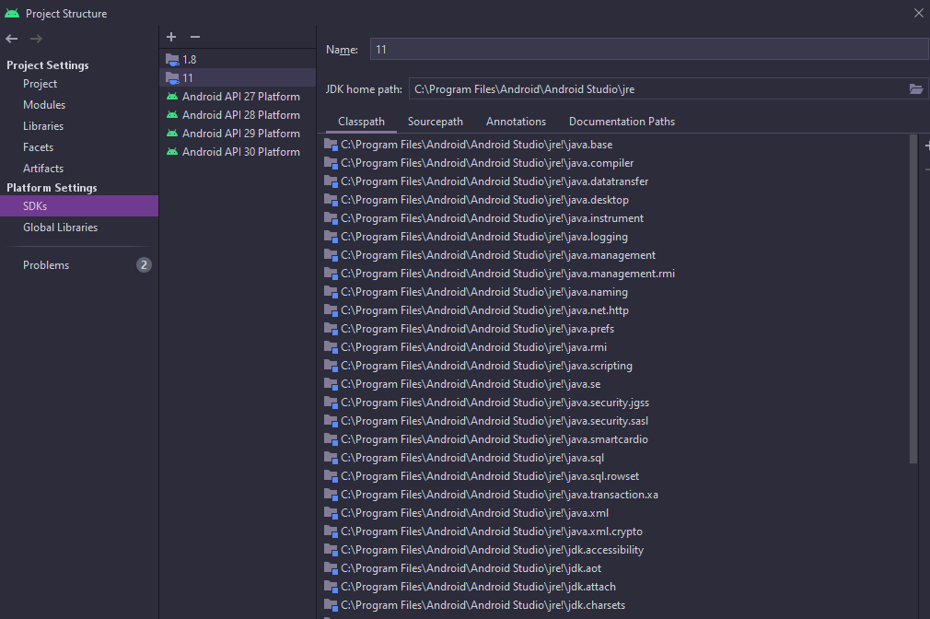This screenshot has width=930, height=619.
Task: Click the back navigation arrow
Action: (11, 39)
